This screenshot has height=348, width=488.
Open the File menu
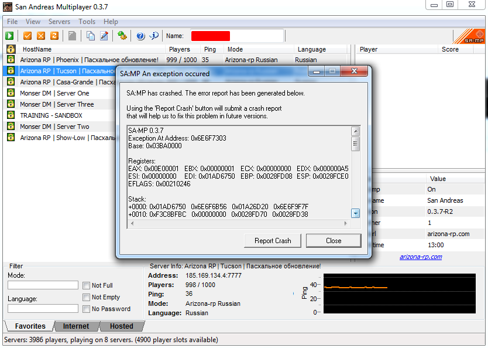[12, 22]
